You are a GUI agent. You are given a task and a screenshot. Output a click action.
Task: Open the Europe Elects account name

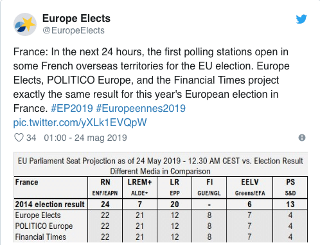click(x=76, y=19)
